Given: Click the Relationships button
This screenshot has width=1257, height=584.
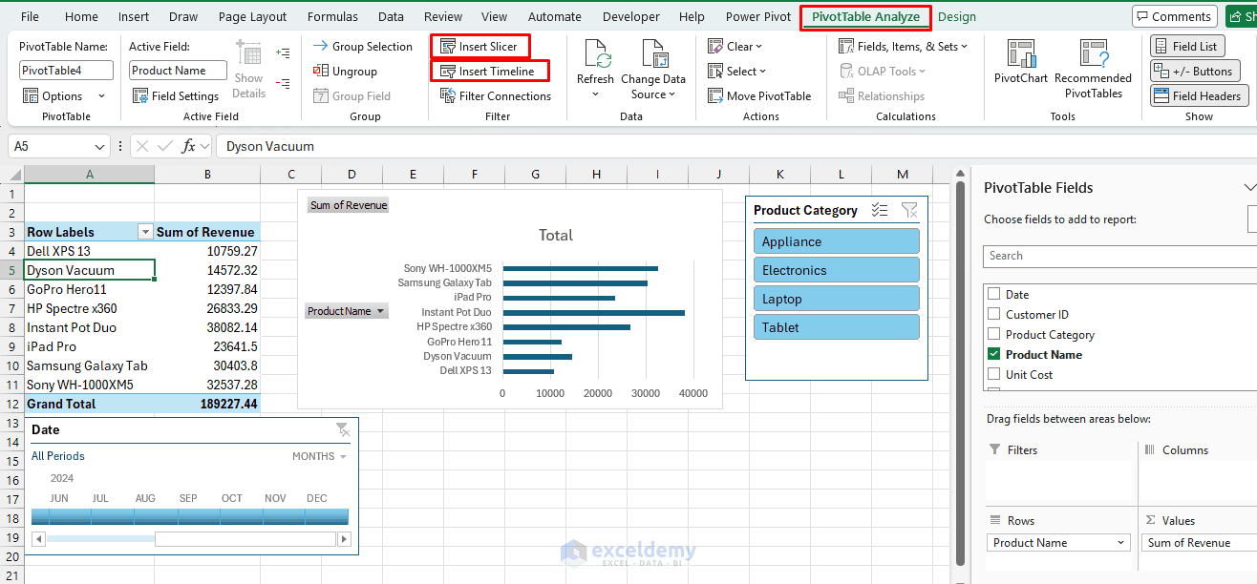Looking at the screenshot, I should click(882, 96).
